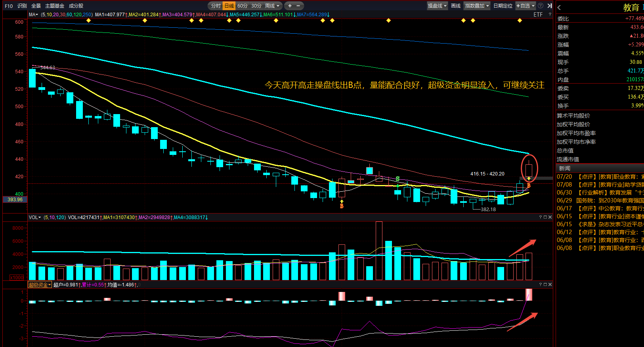Select 60分 timeframe
Screen dimensions: 644x347
[242, 6]
